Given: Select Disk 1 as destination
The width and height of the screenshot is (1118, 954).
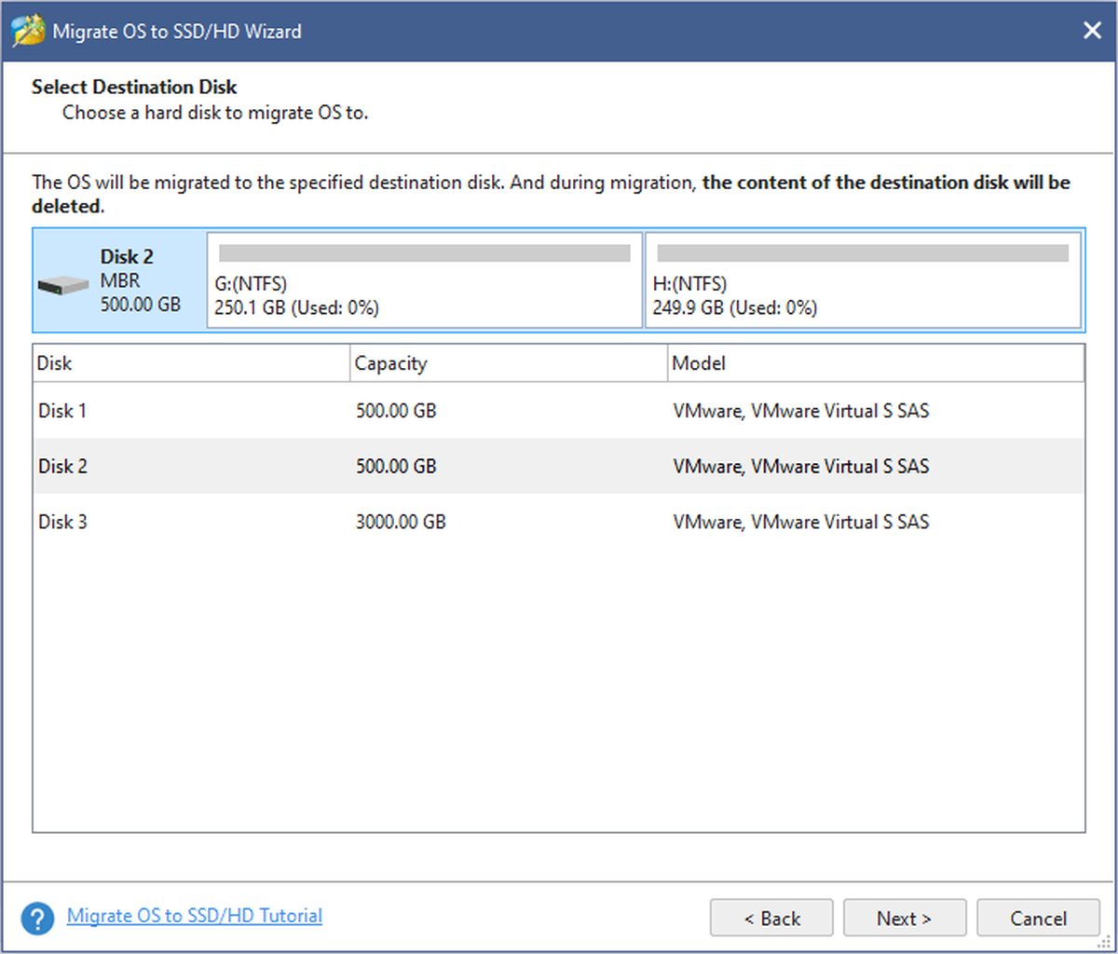Looking at the screenshot, I should pyautogui.click(x=559, y=411).
